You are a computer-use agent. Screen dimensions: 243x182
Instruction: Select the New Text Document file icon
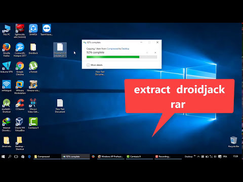point(60,106)
